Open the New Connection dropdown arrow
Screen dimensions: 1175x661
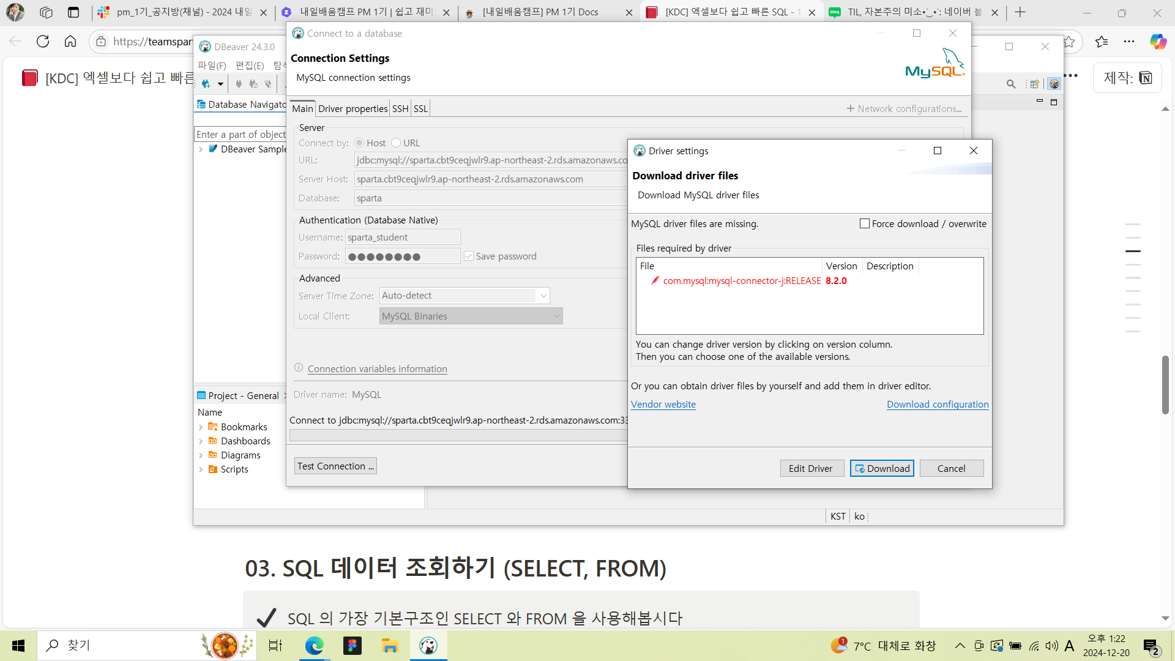[x=220, y=84]
